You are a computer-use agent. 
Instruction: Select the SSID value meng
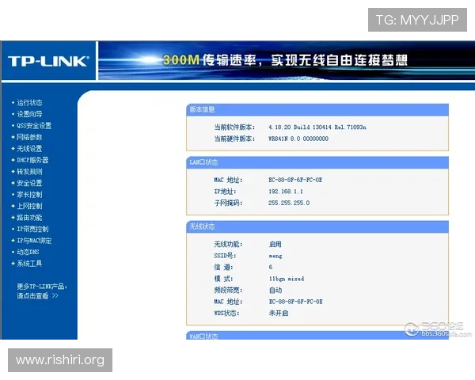click(x=275, y=256)
